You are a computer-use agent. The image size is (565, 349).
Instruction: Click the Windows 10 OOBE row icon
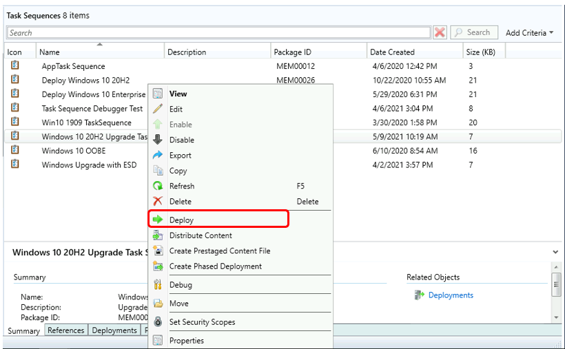coord(14,149)
